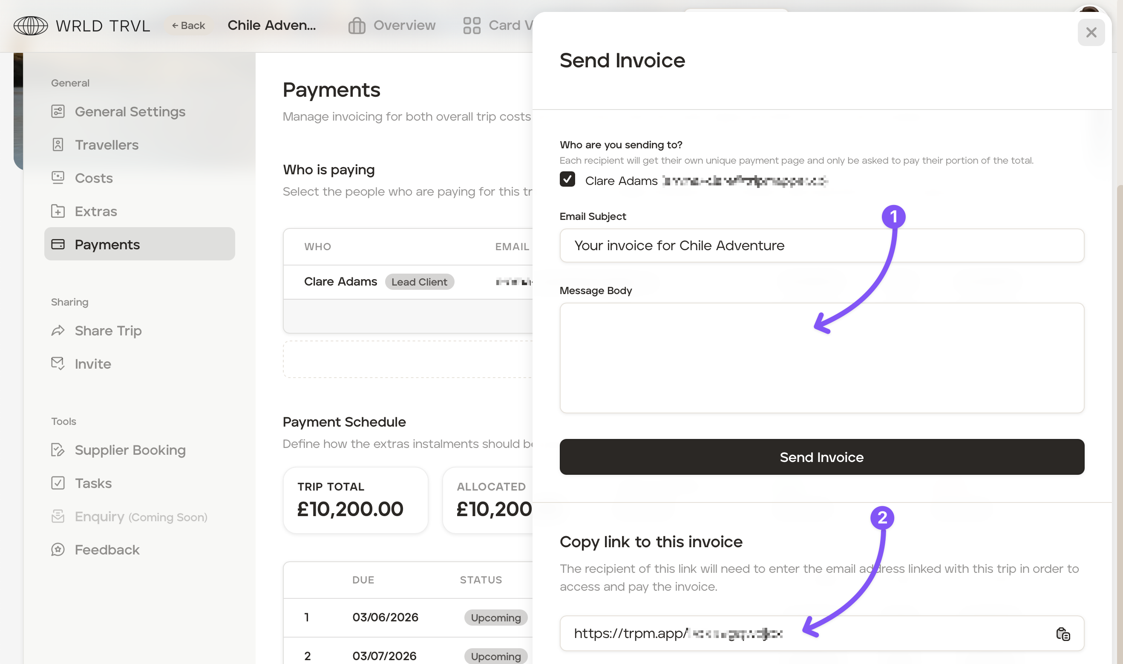Click the General Settings sidebar icon
The height and width of the screenshot is (664, 1123).
point(58,111)
